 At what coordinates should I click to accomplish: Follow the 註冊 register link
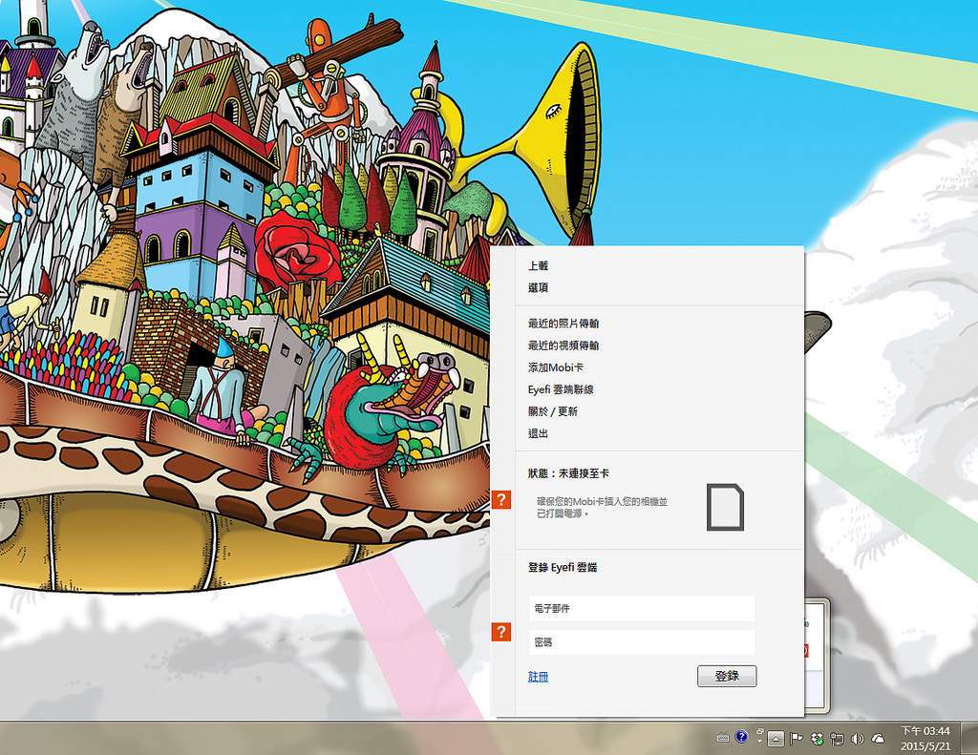538,677
